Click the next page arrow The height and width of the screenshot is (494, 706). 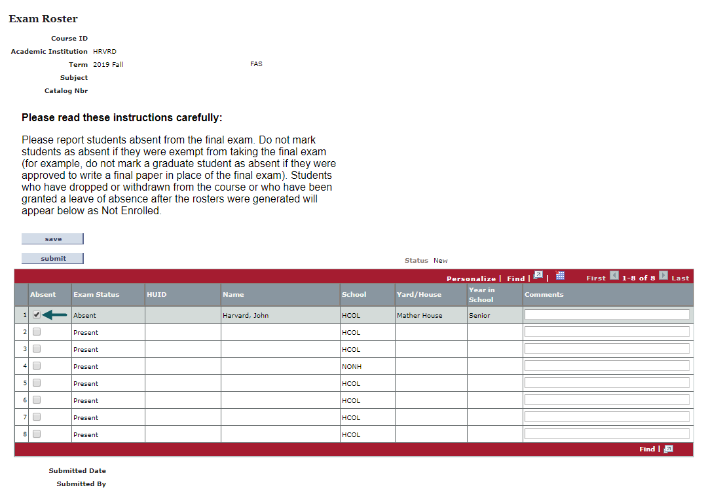(x=661, y=276)
